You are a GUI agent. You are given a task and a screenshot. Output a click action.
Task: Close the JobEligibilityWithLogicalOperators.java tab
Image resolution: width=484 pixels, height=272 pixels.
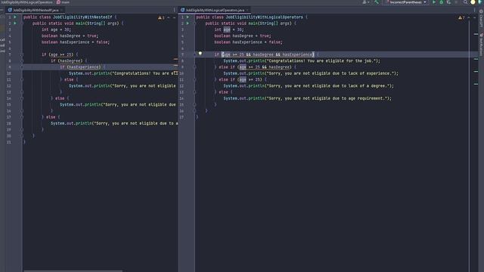(x=247, y=10)
